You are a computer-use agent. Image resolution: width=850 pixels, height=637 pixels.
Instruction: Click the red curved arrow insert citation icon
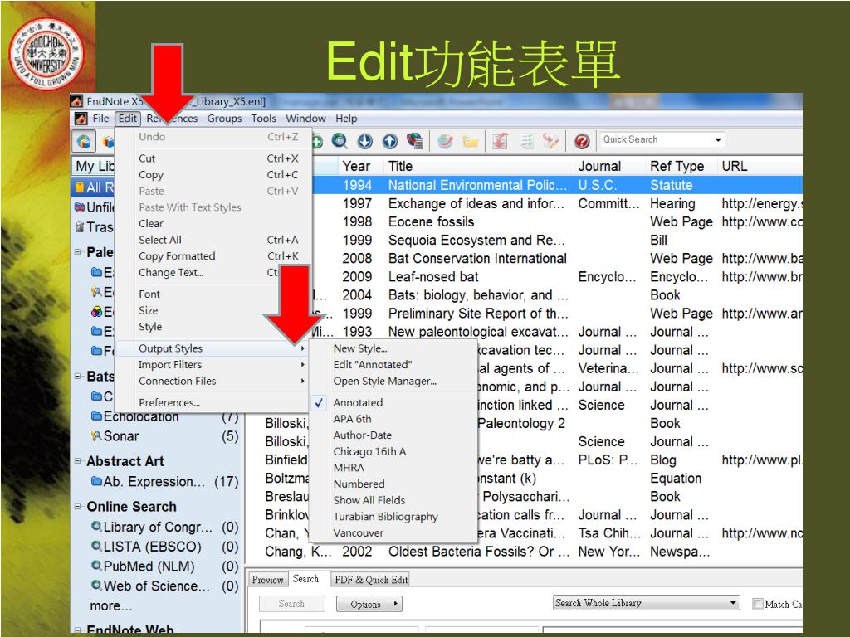pyautogui.click(x=500, y=141)
